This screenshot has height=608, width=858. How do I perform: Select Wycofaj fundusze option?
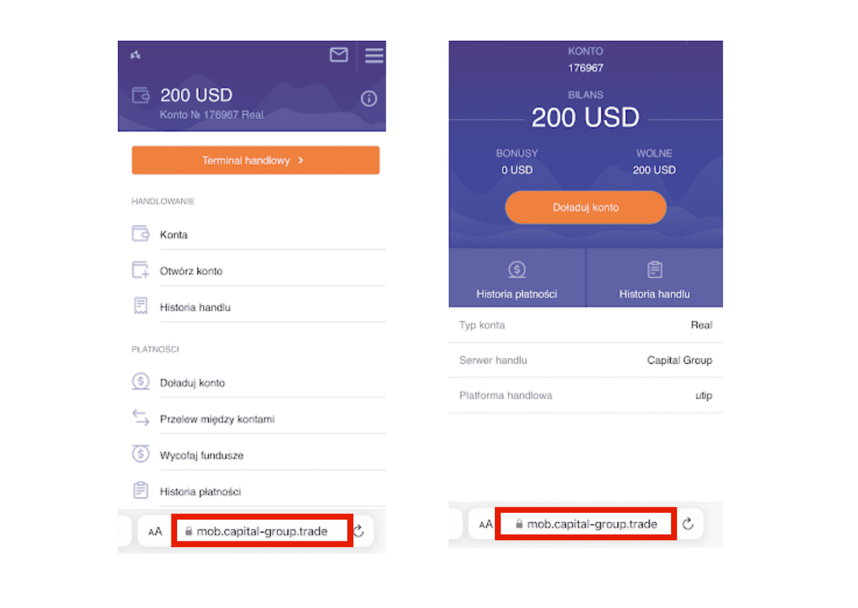point(201,455)
